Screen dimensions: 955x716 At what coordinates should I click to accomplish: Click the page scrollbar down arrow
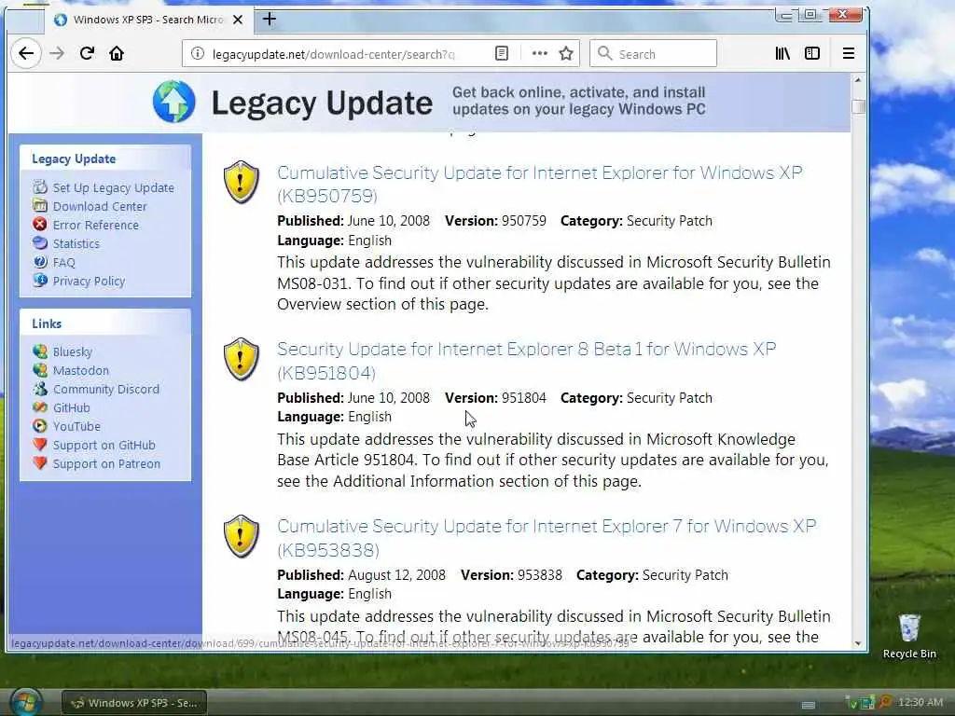(858, 643)
